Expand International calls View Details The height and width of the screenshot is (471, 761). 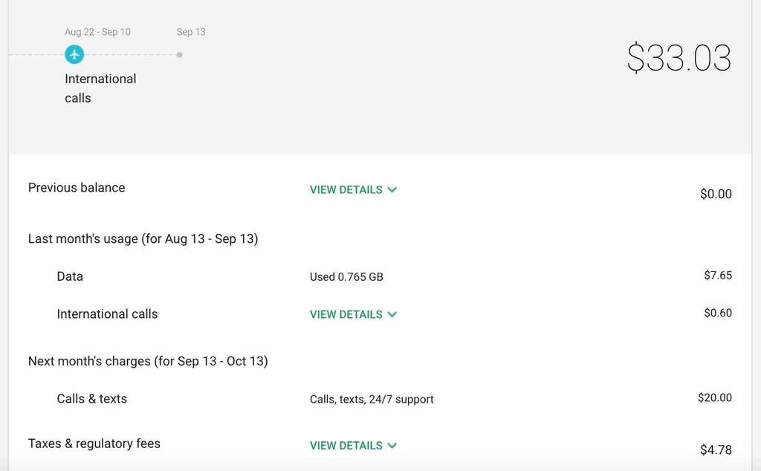tap(353, 314)
